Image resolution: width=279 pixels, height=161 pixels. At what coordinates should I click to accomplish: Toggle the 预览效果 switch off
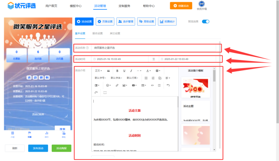coord(206,22)
